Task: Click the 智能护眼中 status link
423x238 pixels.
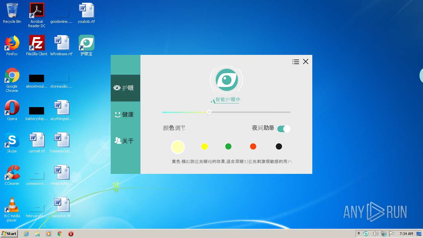Action: coord(227,99)
